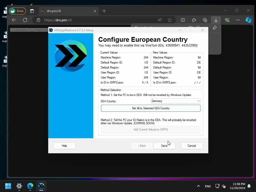Expand the EEA Country dropdown showing Germany
Viewport: 256px width, 192px height.
[x=175, y=101]
